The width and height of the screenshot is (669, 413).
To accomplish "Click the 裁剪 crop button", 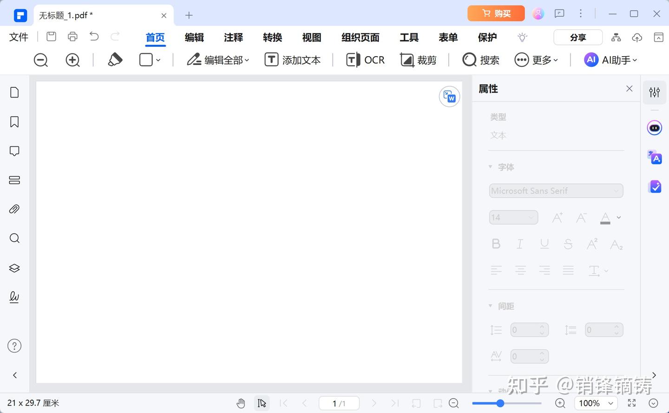I will 418,60.
